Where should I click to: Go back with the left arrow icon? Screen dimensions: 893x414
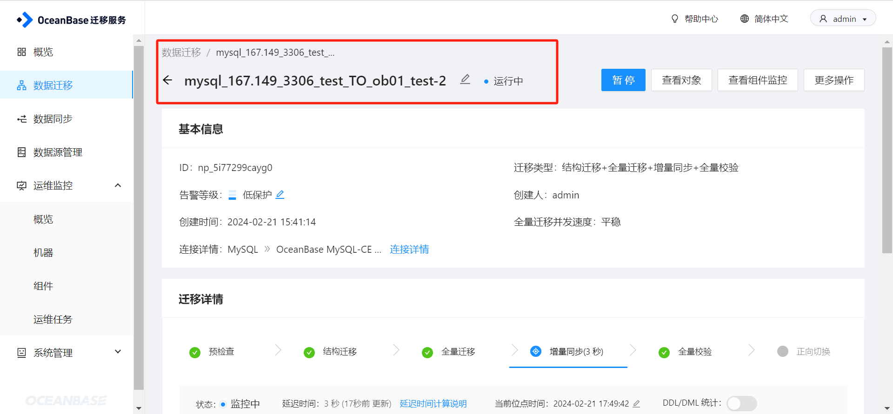168,80
